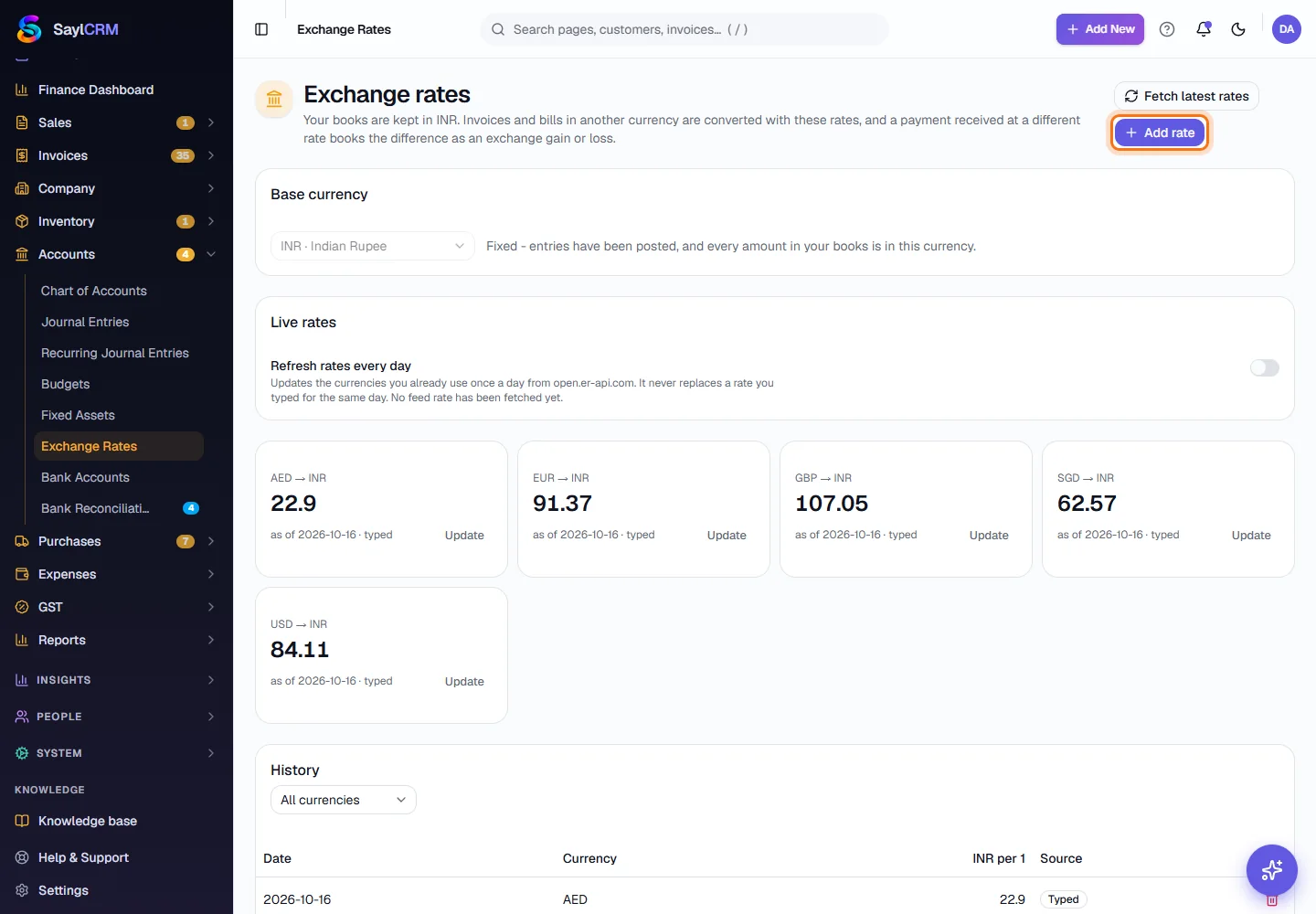
Task: Expand the INSIGHTS section chevron
Action: click(211, 680)
